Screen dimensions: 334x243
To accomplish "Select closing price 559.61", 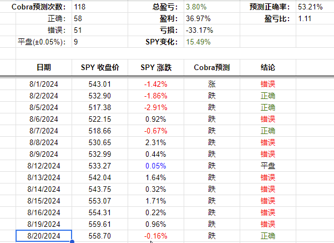I will click(100, 224).
